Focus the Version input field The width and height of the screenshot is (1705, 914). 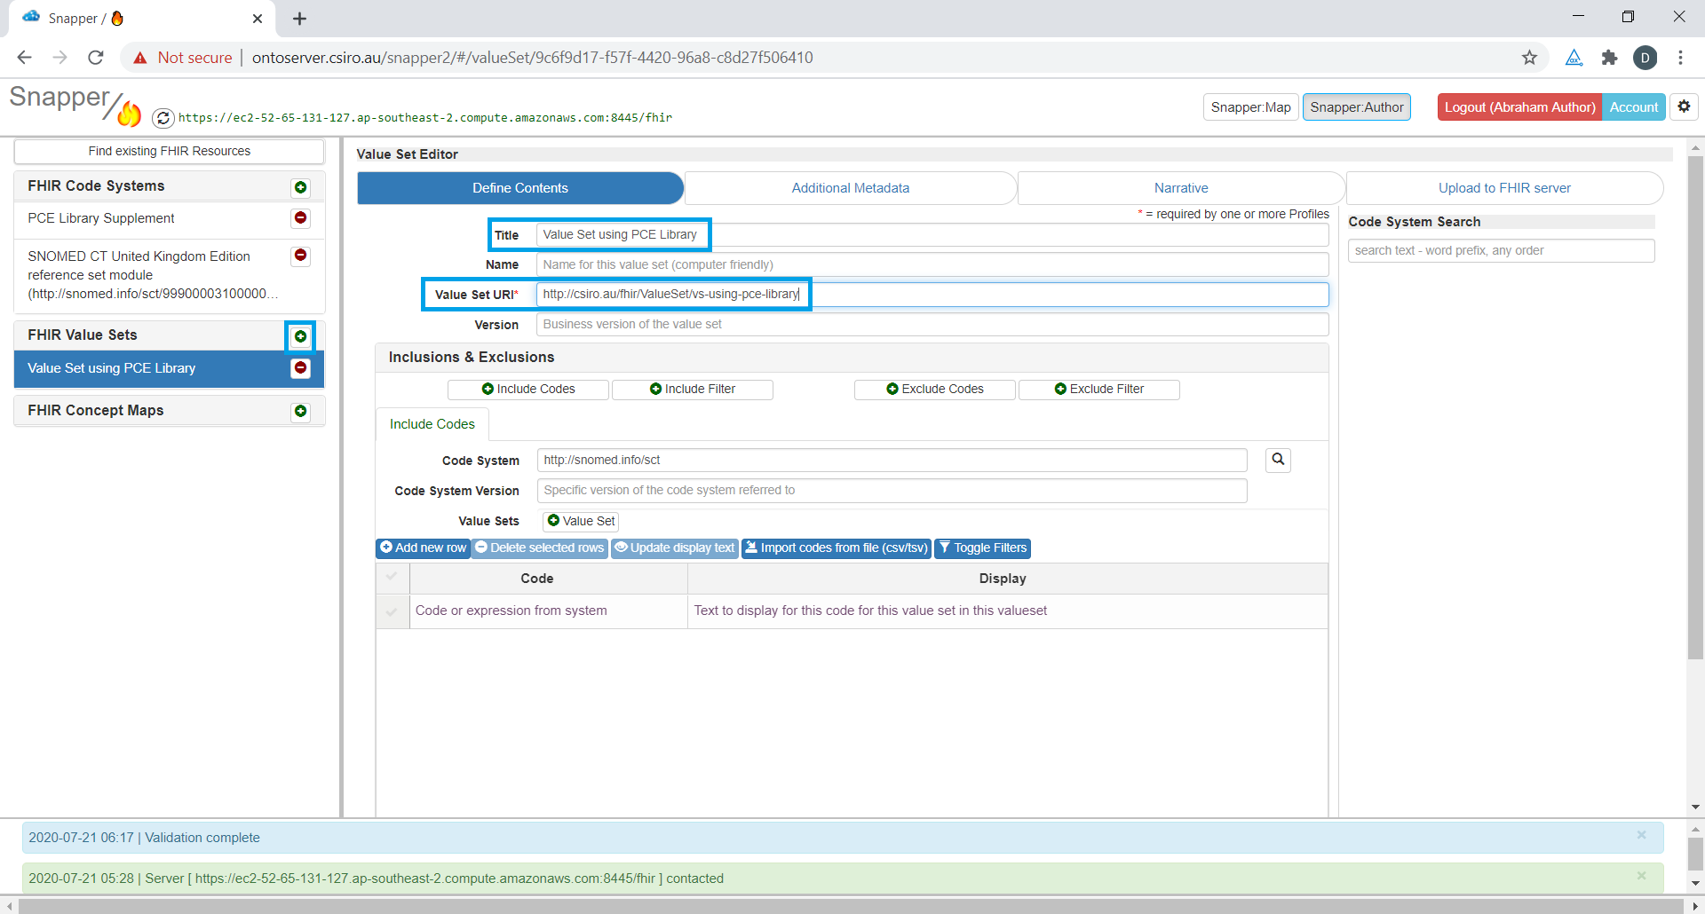tap(932, 324)
